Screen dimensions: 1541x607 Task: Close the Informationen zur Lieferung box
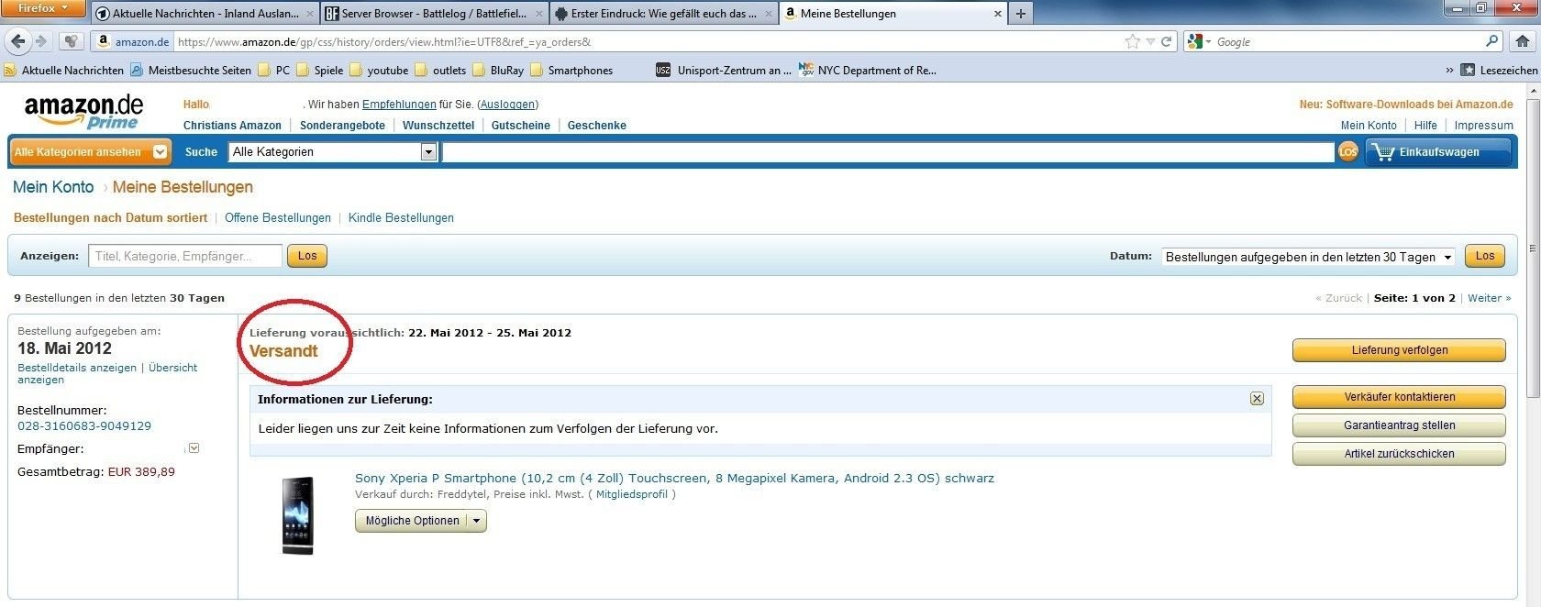[1257, 399]
